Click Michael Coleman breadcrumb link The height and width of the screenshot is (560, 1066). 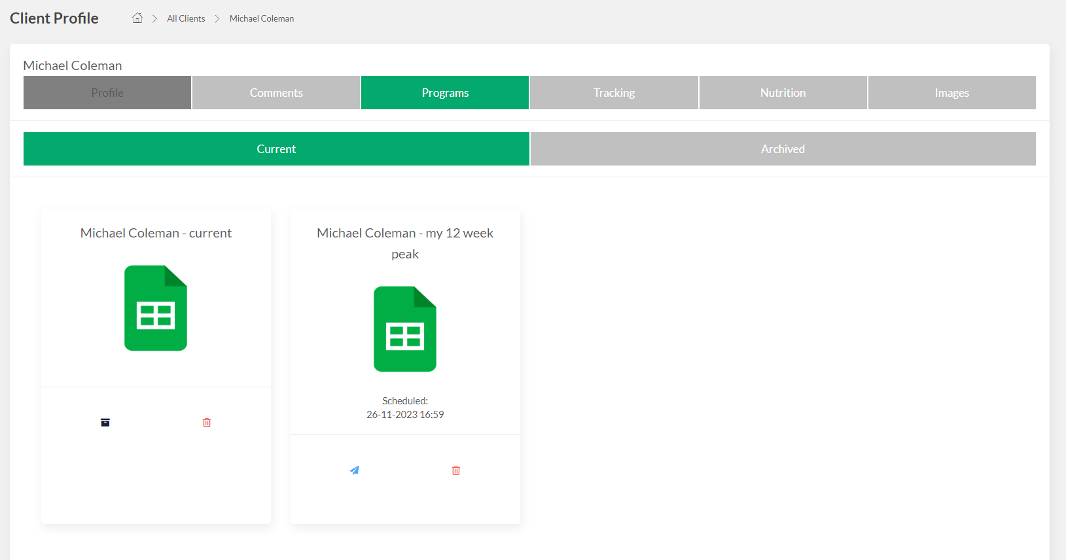pyautogui.click(x=262, y=18)
